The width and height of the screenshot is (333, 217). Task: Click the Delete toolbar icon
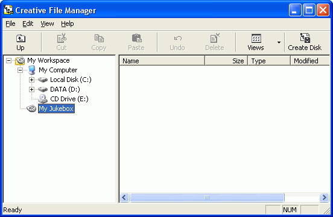(215, 39)
